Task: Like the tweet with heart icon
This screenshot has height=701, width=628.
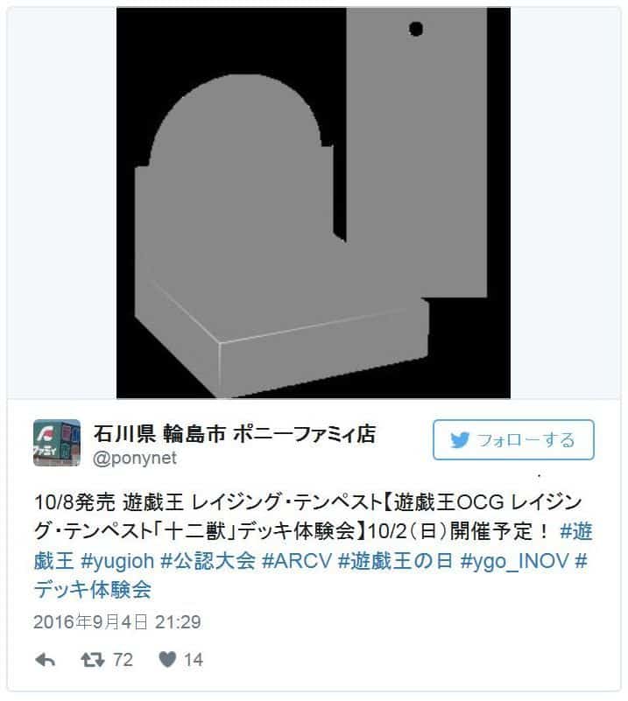Action: point(168,659)
